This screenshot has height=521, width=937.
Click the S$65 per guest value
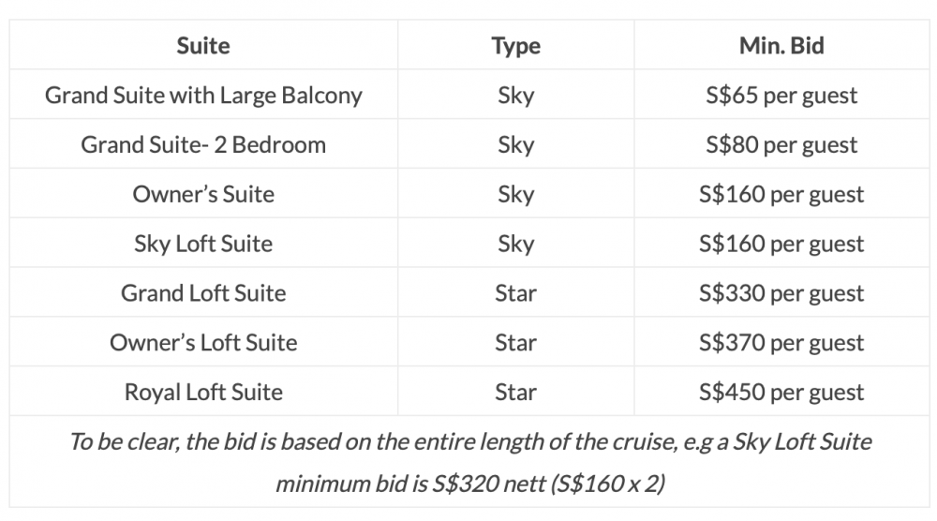point(781,96)
